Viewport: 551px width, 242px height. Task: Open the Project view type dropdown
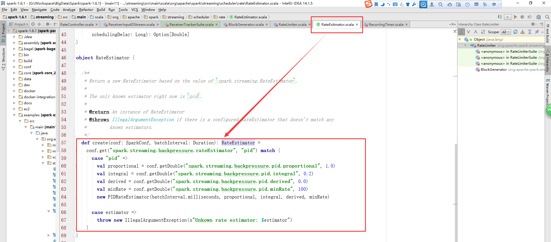tap(19, 24)
